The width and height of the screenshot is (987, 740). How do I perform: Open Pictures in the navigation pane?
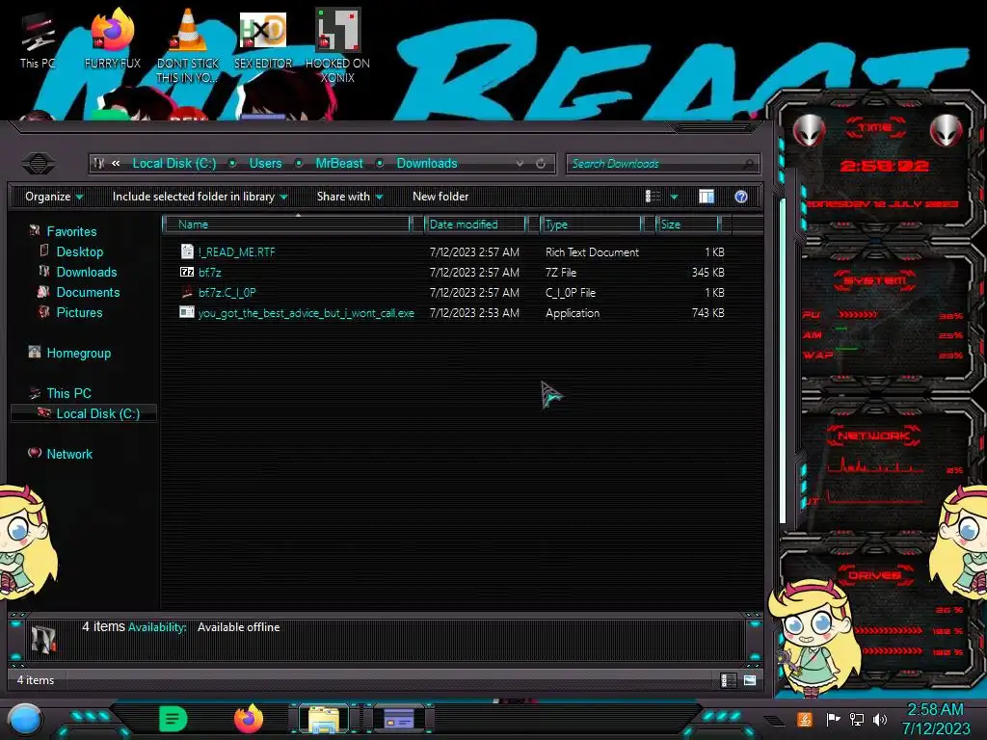(79, 312)
